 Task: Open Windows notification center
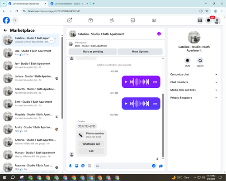point(220,177)
